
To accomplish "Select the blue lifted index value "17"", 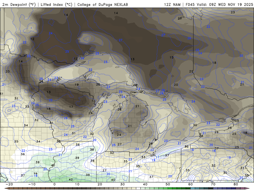I will (157, 157).
